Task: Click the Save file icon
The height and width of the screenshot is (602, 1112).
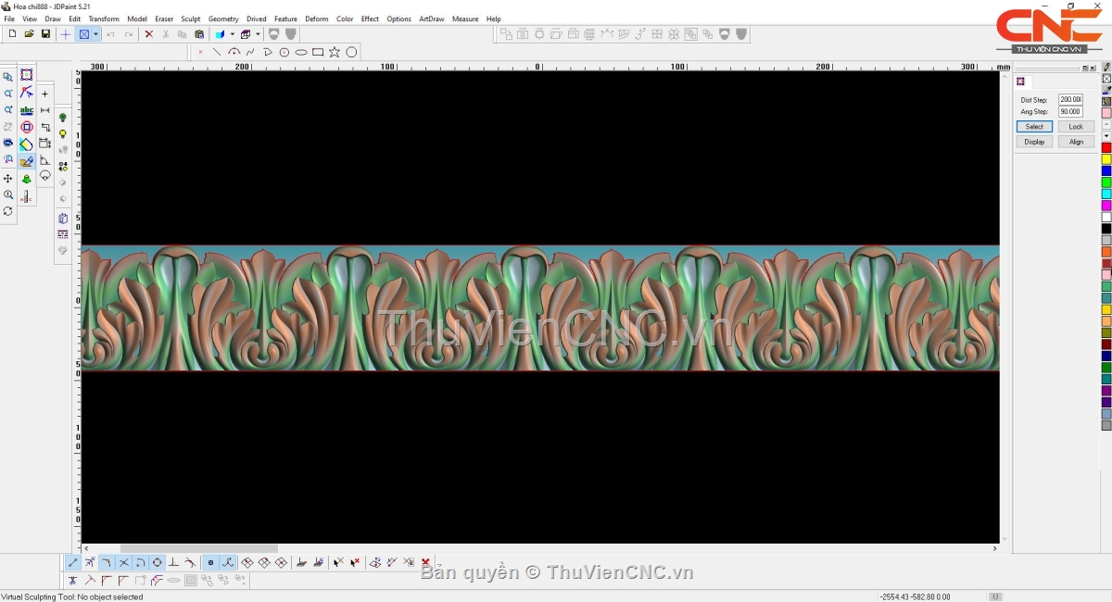Action: click(45, 34)
